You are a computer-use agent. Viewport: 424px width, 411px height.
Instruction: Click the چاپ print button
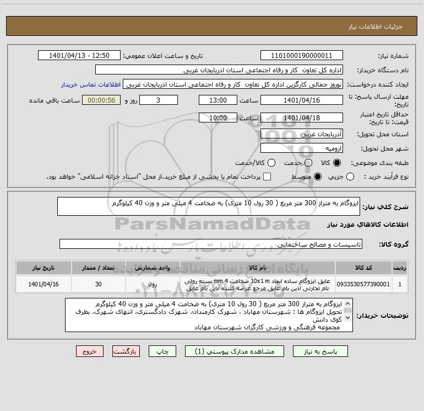[x=162, y=351]
